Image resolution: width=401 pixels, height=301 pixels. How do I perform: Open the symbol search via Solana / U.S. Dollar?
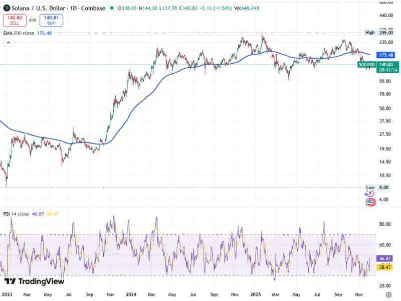39,8
